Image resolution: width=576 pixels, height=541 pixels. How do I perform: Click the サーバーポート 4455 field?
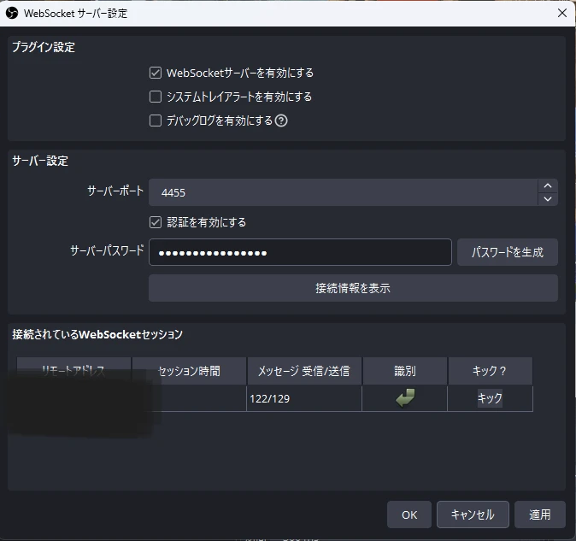pyautogui.click(x=344, y=192)
